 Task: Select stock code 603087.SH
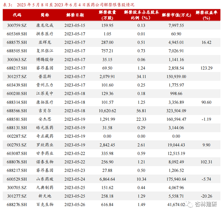pos(17,153)
